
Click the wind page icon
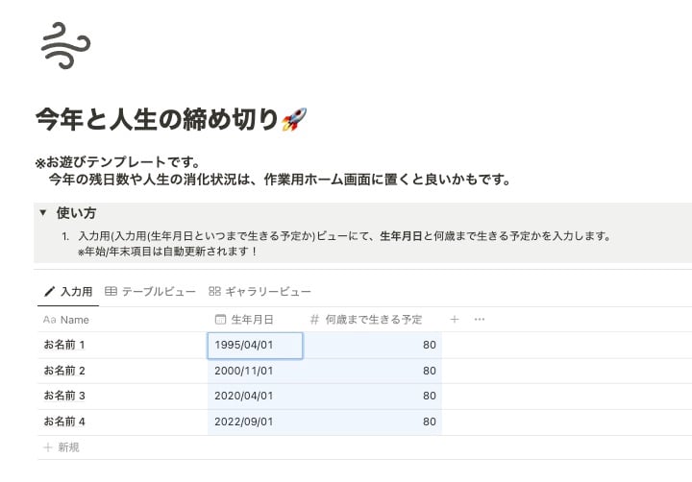65,45
